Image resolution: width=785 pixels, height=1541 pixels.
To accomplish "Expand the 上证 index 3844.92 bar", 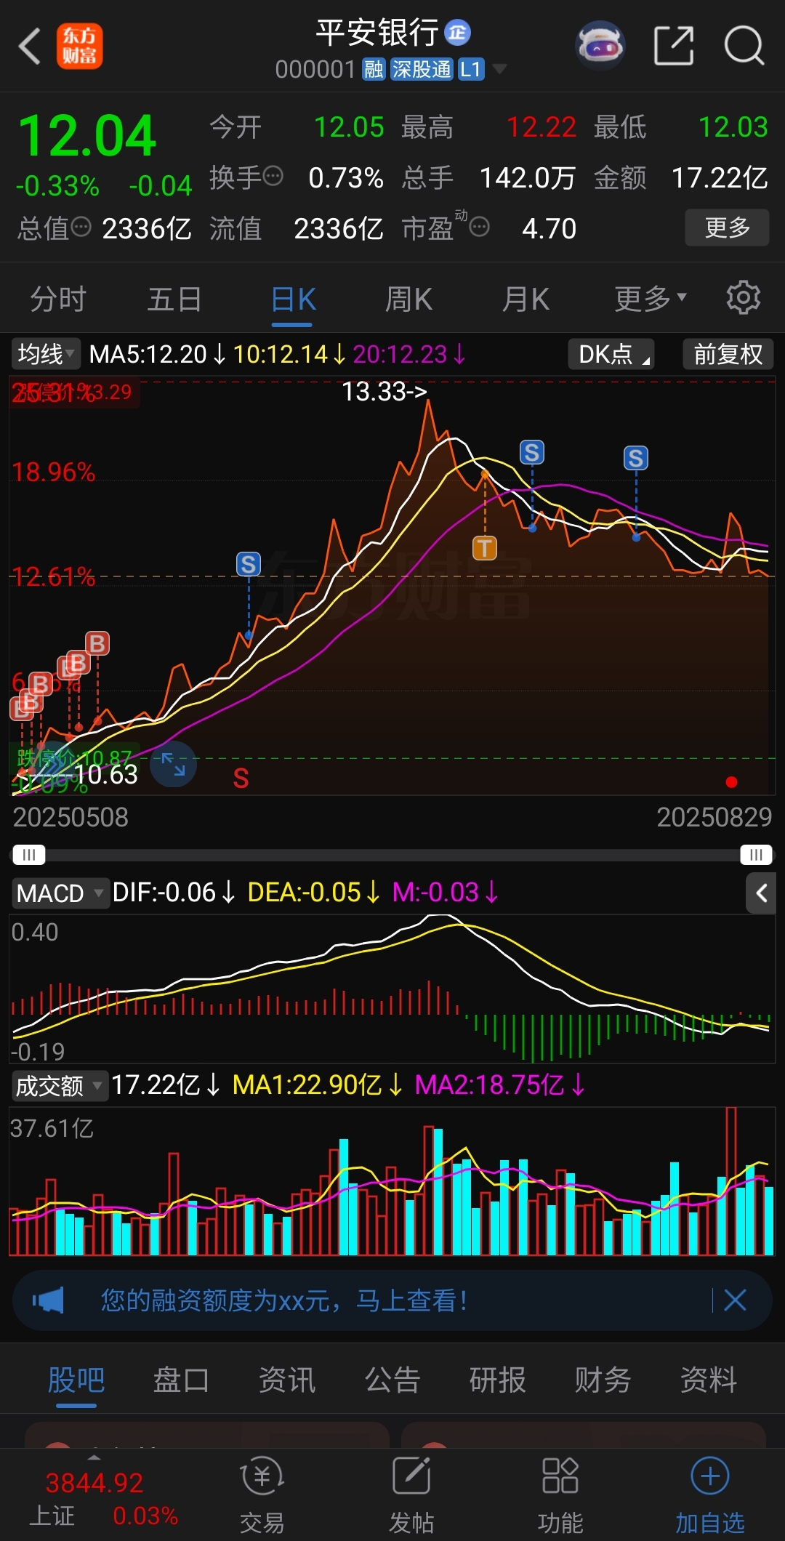I will [94, 1495].
